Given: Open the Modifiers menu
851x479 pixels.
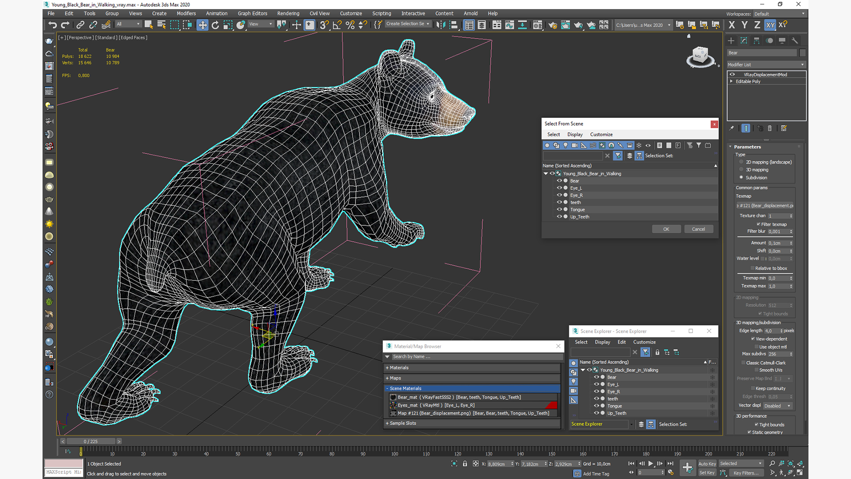Looking at the screenshot, I should point(186,13).
